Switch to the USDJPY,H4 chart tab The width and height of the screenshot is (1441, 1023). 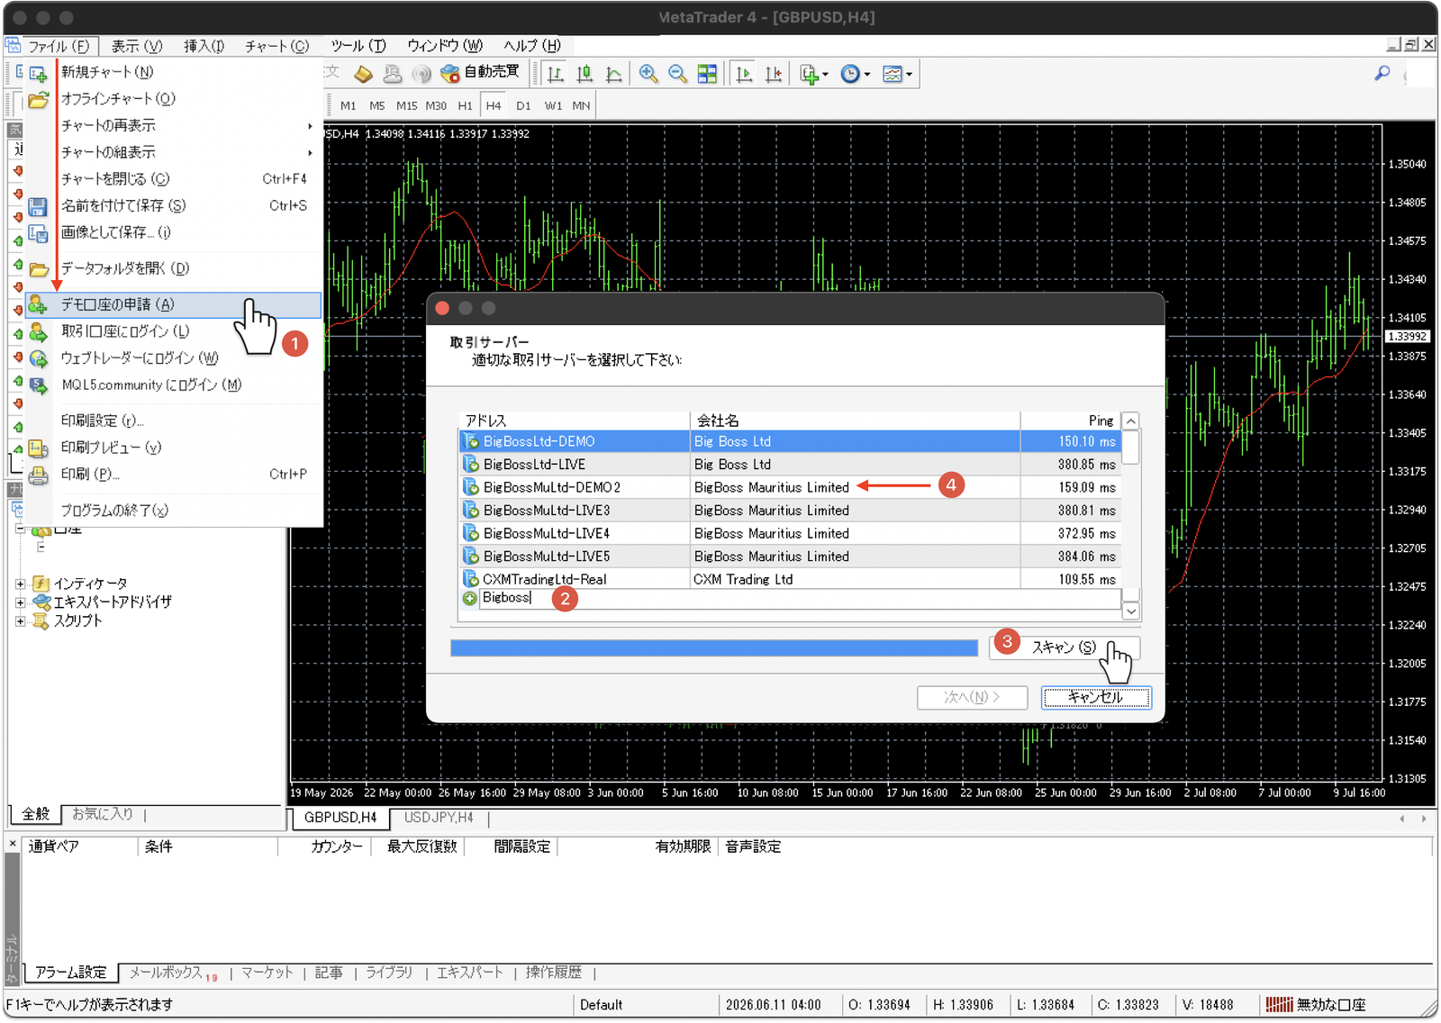[x=439, y=817]
